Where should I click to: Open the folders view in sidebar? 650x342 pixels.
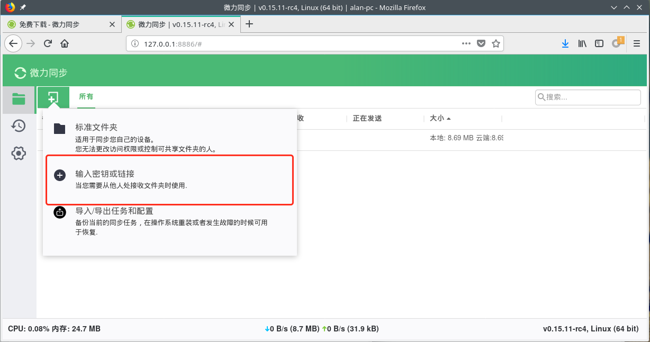point(19,99)
